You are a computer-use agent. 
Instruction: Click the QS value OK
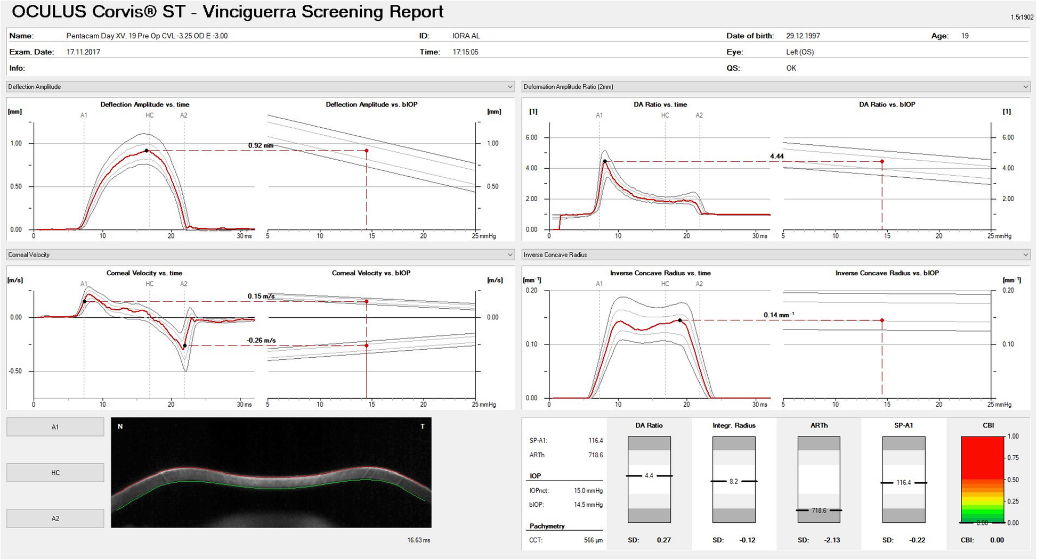tap(791, 68)
